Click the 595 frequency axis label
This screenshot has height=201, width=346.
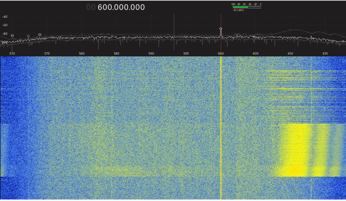(186, 54)
